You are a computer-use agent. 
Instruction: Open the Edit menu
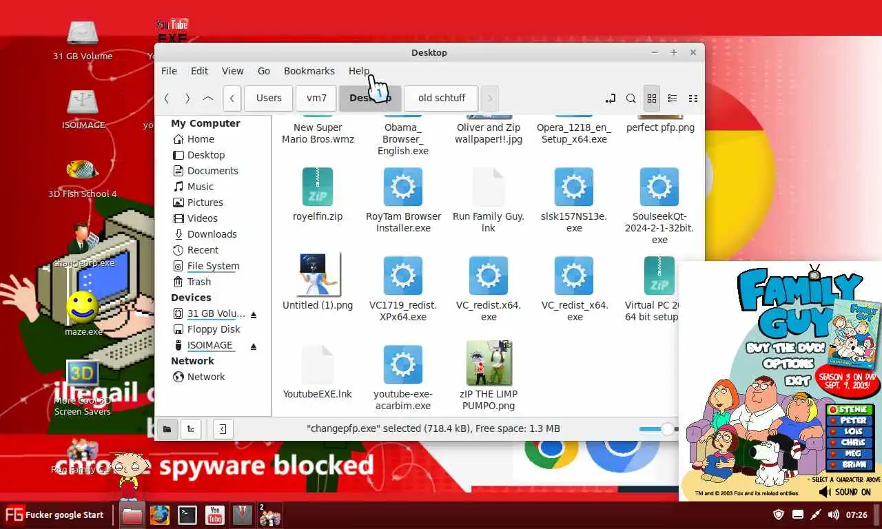pos(199,71)
